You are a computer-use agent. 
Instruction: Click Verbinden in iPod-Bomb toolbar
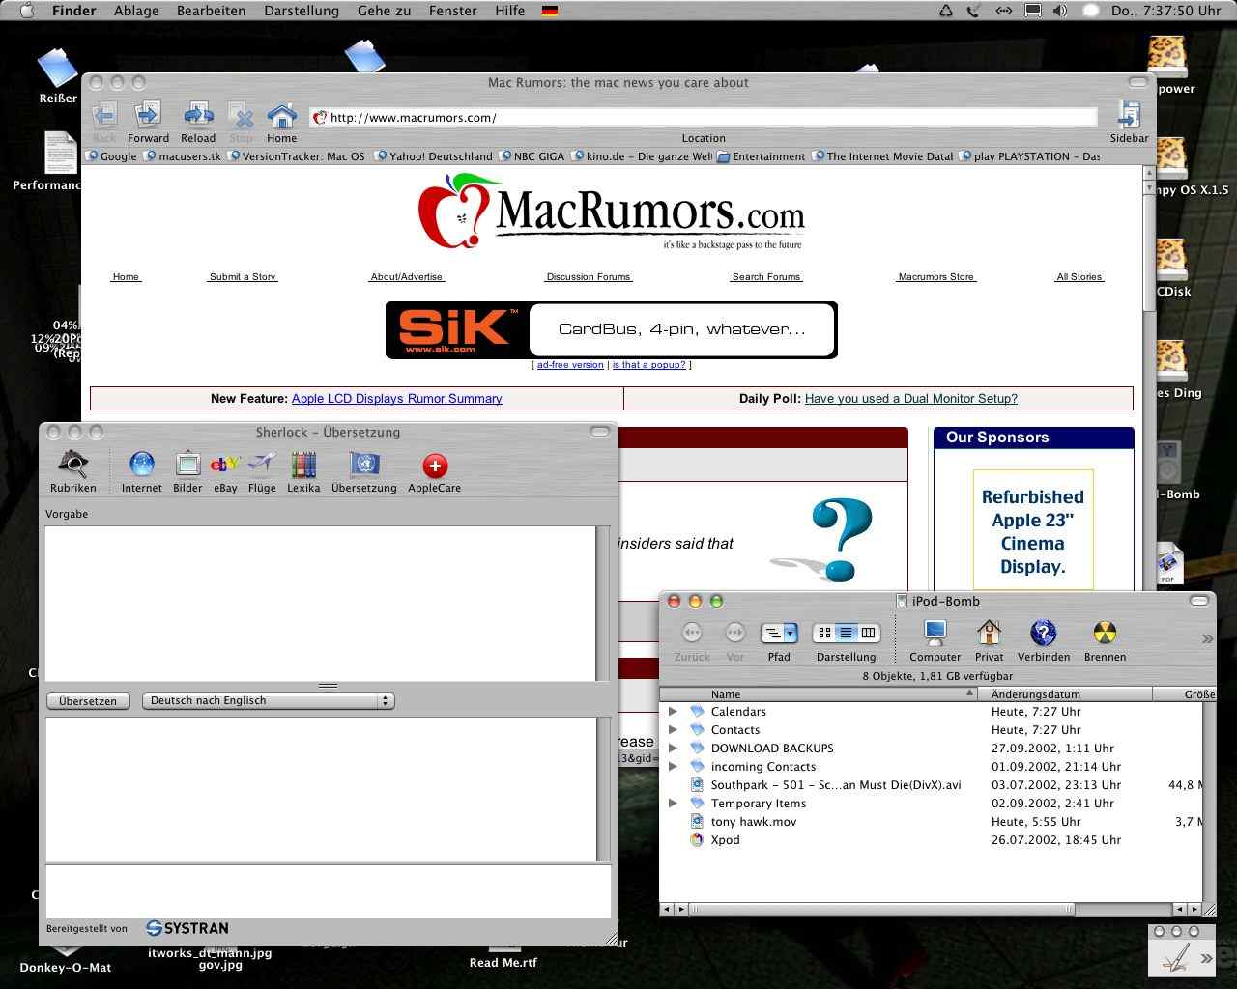point(1044,640)
